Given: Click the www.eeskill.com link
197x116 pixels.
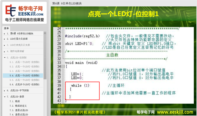Looking at the screenshot, I should (175, 112).
